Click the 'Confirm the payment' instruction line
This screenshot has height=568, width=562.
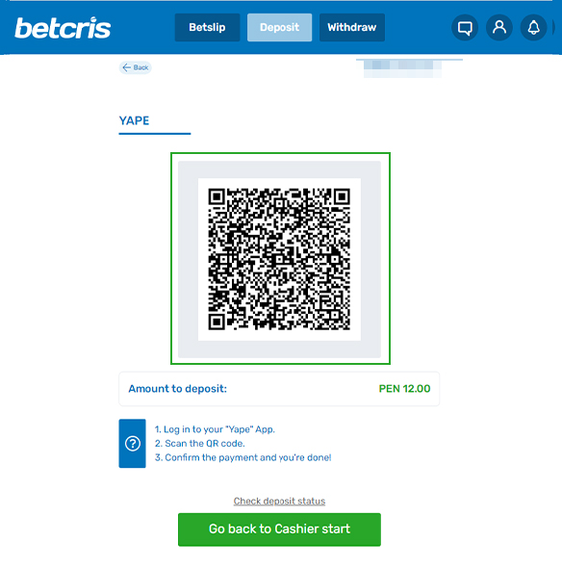pos(243,457)
